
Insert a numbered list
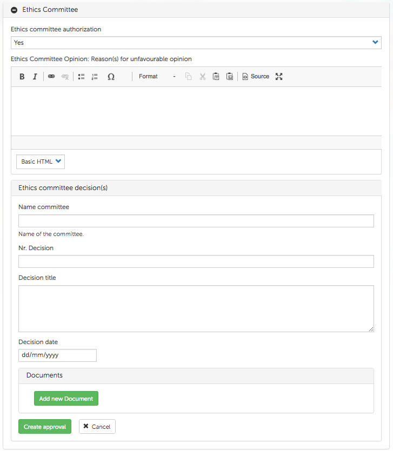[x=95, y=77]
